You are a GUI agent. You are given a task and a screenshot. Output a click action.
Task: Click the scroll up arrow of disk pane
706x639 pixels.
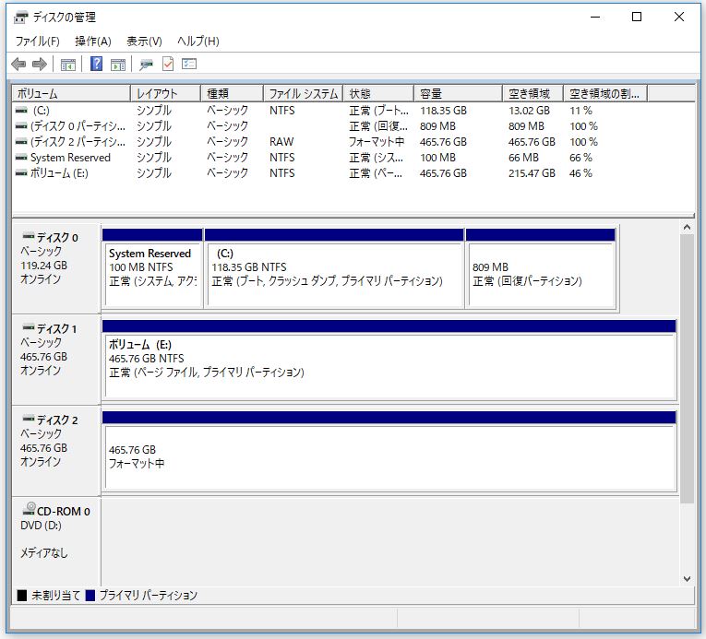click(x=687, y=227)
